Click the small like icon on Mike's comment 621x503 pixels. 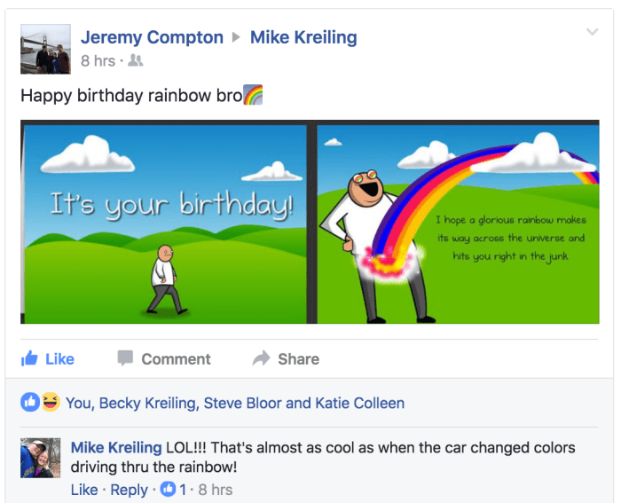(169, 490)
